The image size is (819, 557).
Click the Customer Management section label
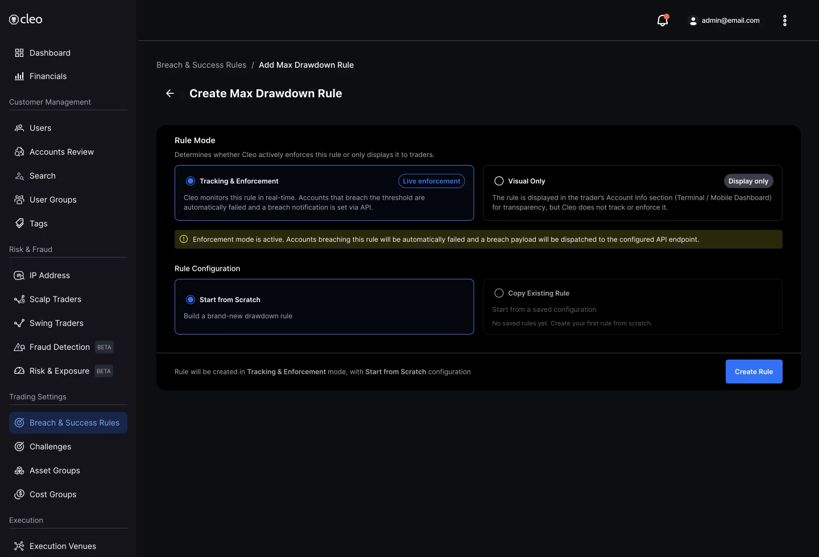(50, 102)
